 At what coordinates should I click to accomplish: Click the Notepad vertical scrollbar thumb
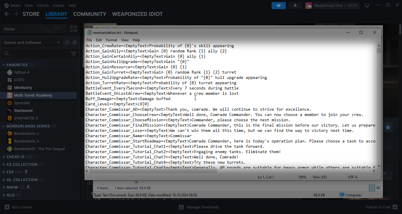[379, 51]
